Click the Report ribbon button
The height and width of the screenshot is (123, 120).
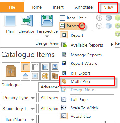click(69, 26)
